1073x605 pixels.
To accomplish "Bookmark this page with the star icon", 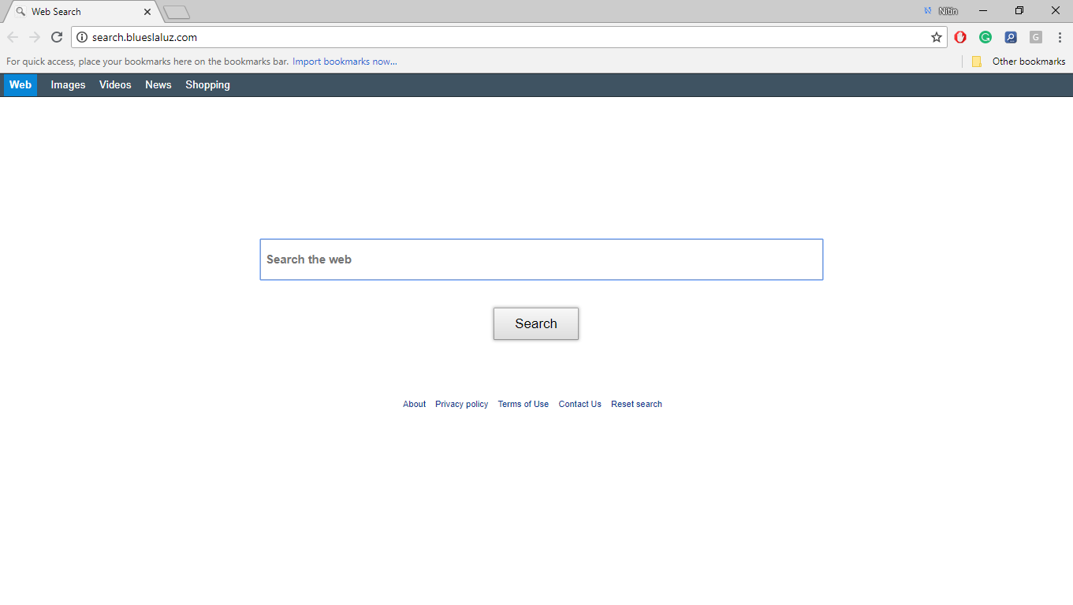I will pyautogui.click(x=936, y=36).
